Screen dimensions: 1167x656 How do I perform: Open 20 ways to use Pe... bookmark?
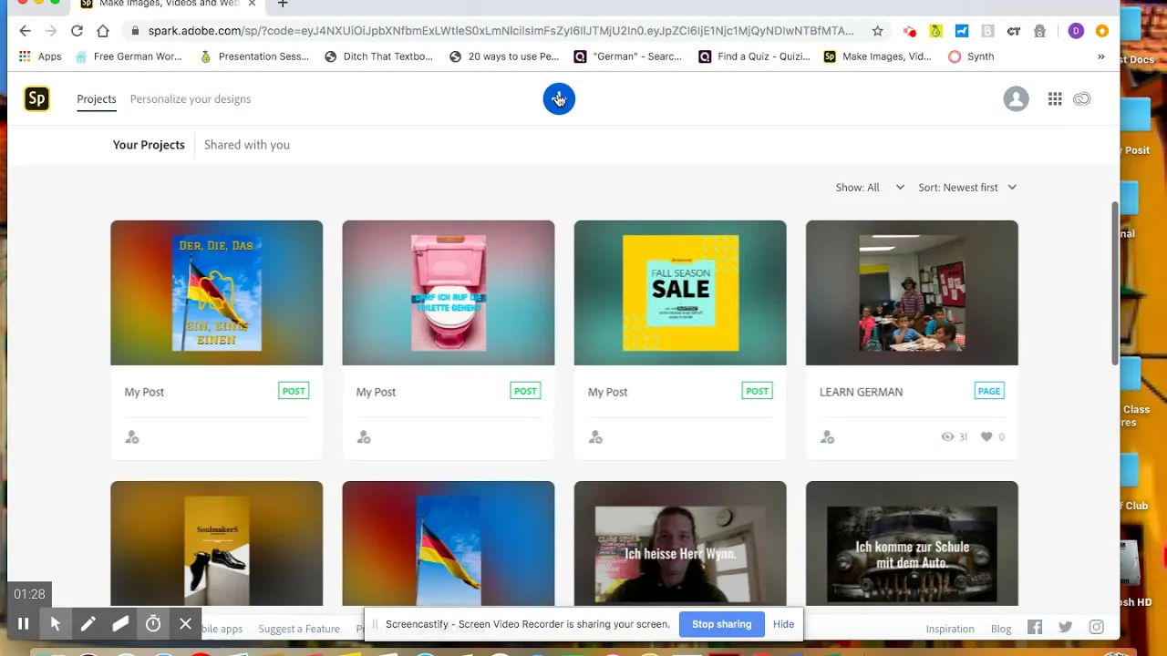pos(504,56)
